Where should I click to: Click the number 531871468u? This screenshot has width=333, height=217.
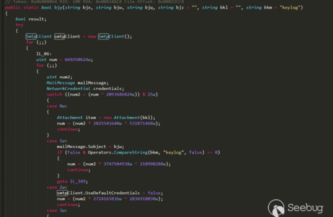(x=143, y=123)
